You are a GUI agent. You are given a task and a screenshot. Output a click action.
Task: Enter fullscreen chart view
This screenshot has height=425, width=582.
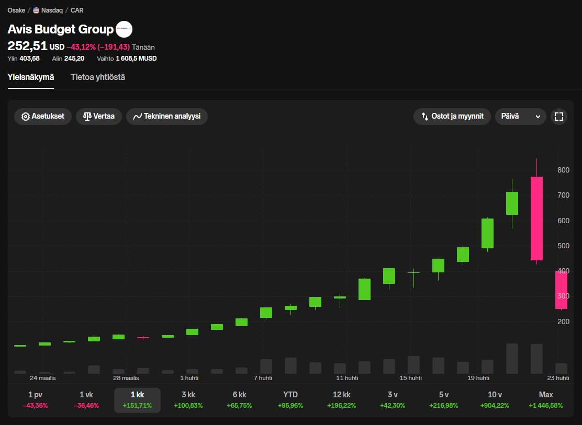pyautogui.click(x=558, y=117)
